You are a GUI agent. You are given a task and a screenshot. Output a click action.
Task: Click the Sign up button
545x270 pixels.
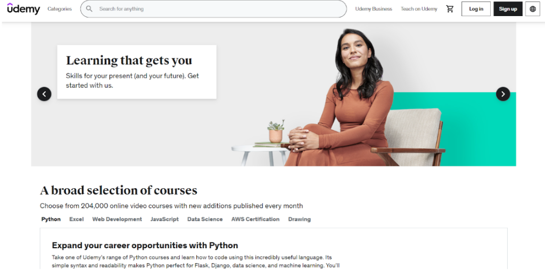(x=508, y=9)
